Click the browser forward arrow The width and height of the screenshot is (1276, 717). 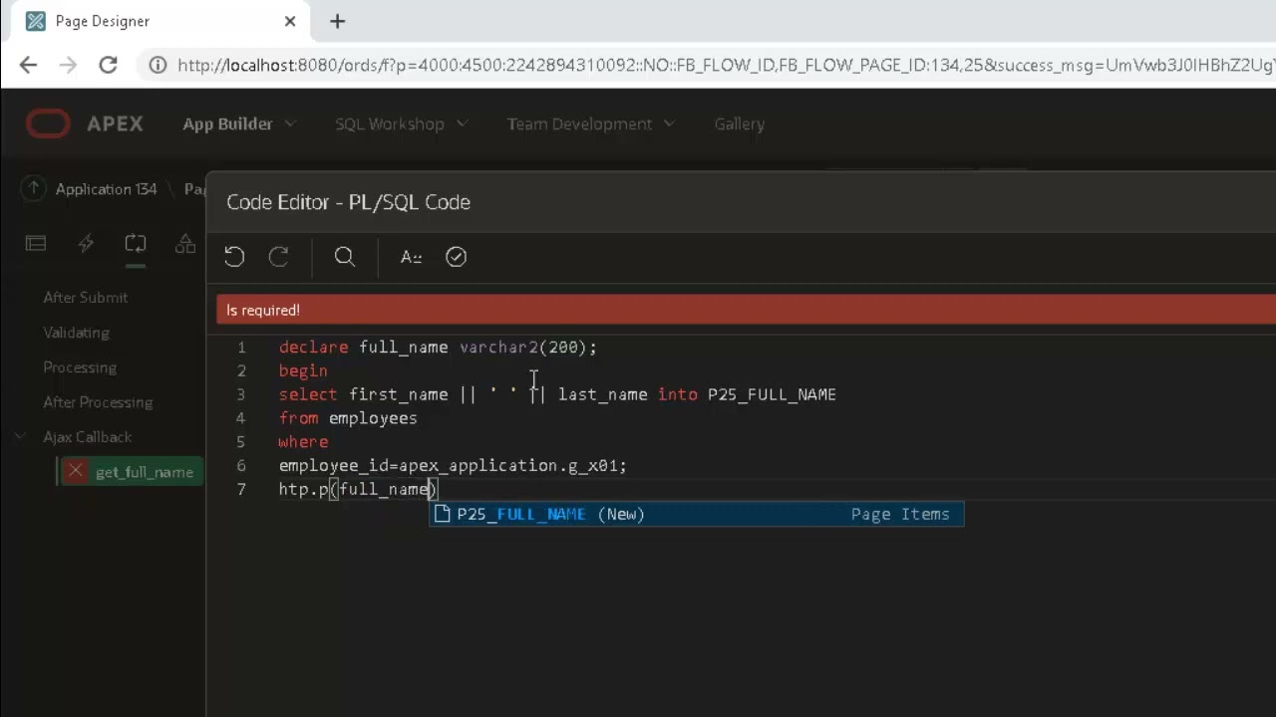pyautogui.click(x=68, y=65)
